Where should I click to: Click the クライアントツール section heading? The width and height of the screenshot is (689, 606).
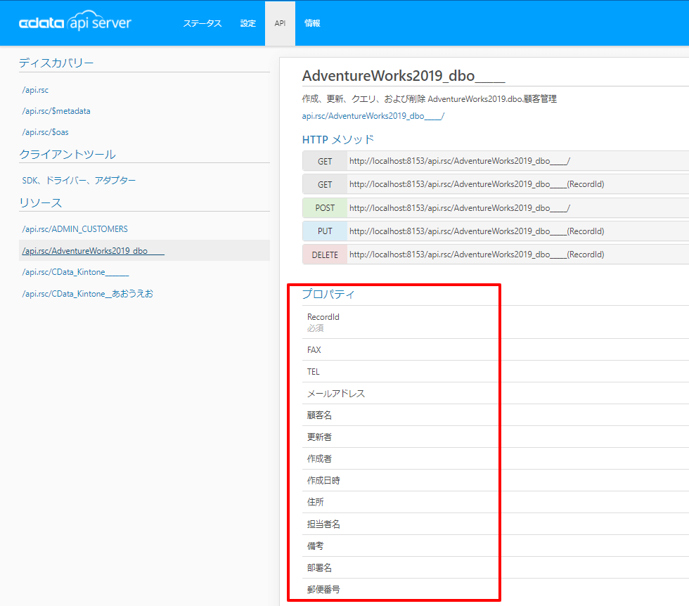click(67, 154)
